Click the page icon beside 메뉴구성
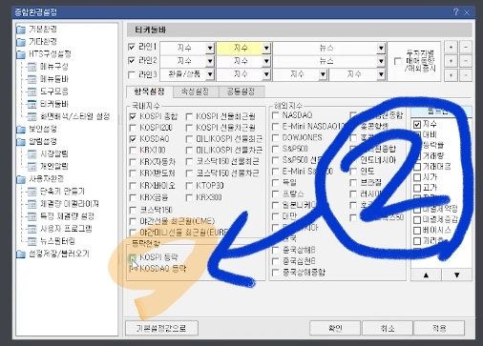 (x=32, y=67)
